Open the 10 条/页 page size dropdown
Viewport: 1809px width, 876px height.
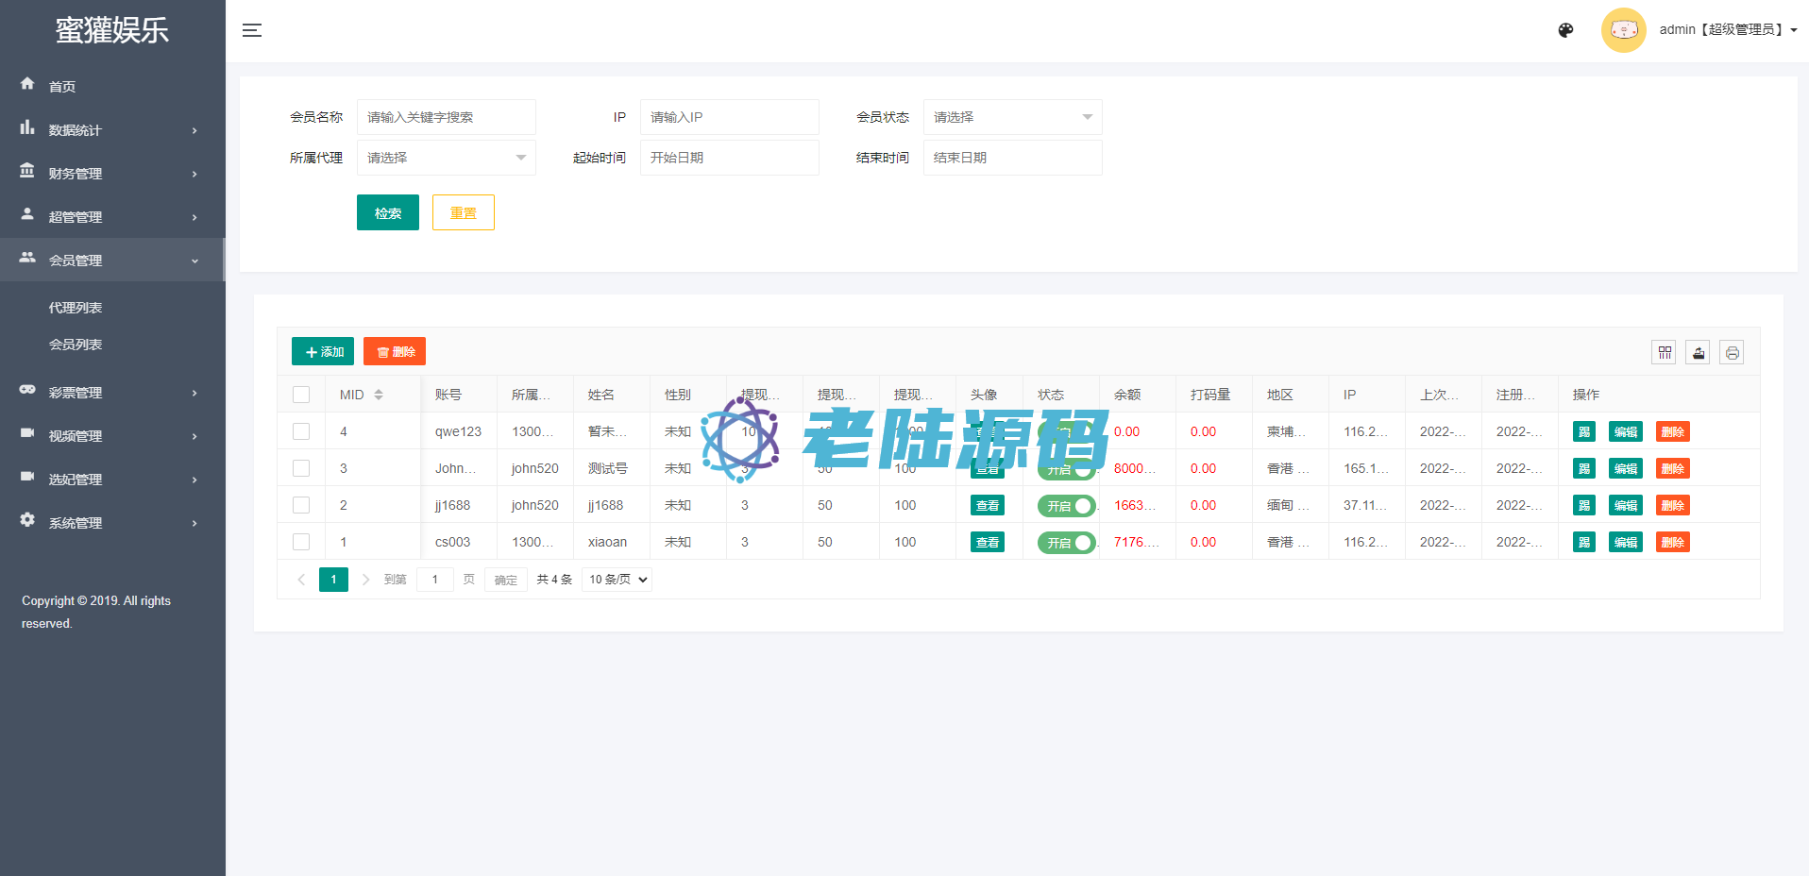pos(618,580)
